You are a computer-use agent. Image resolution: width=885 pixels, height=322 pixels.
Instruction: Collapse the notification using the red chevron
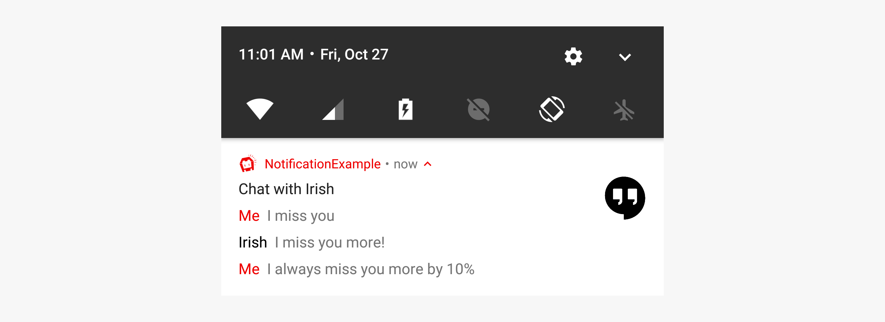point(427,164)
